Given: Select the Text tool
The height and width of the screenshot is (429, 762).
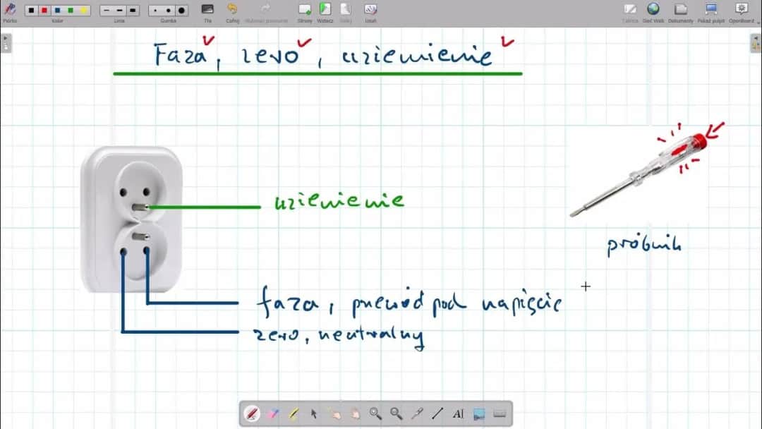Looking at the screenshot, I should click(458, 414).
